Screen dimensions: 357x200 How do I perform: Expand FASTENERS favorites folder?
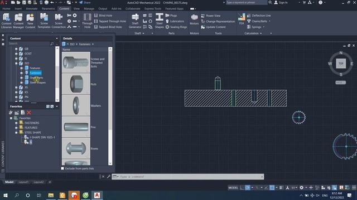point(16,123)
